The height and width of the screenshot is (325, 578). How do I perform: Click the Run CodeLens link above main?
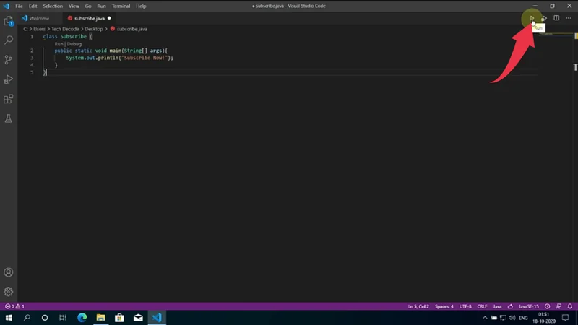(59, 44)
